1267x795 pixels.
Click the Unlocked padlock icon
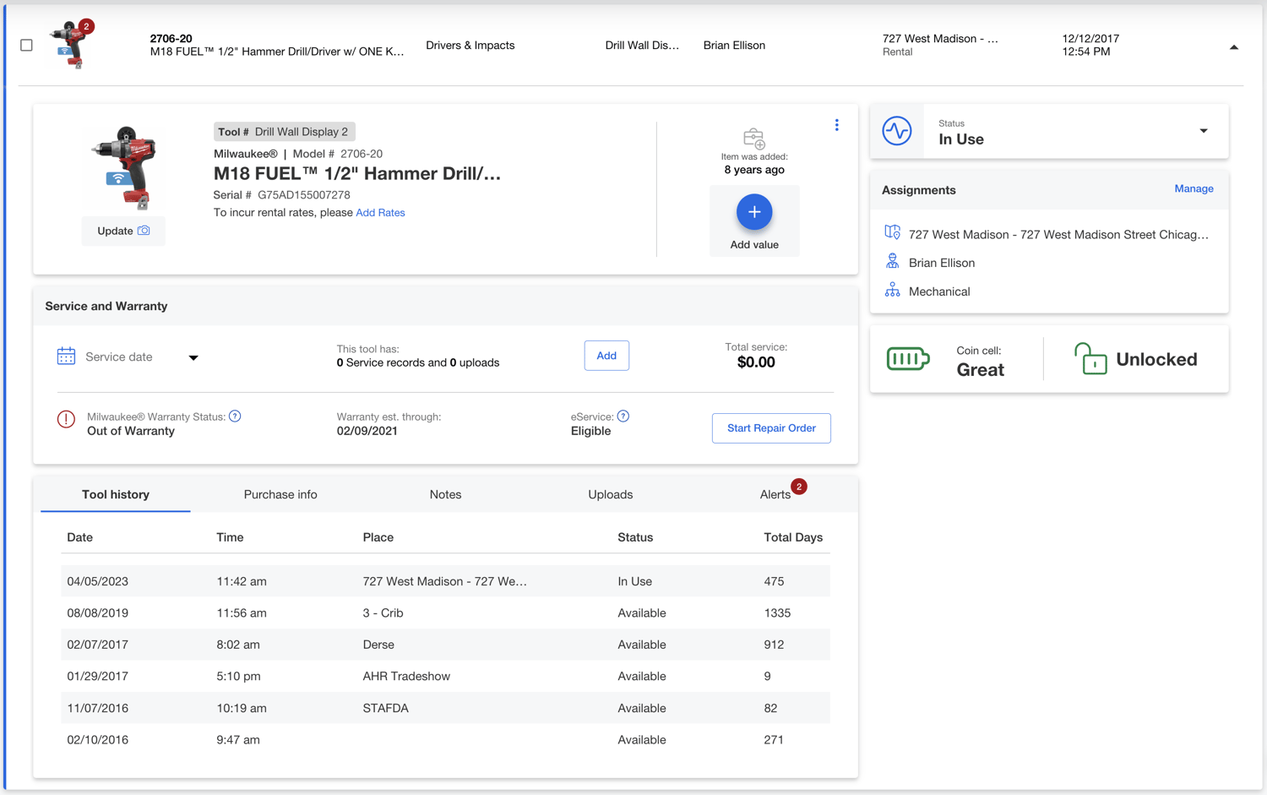pos(1090,358)
